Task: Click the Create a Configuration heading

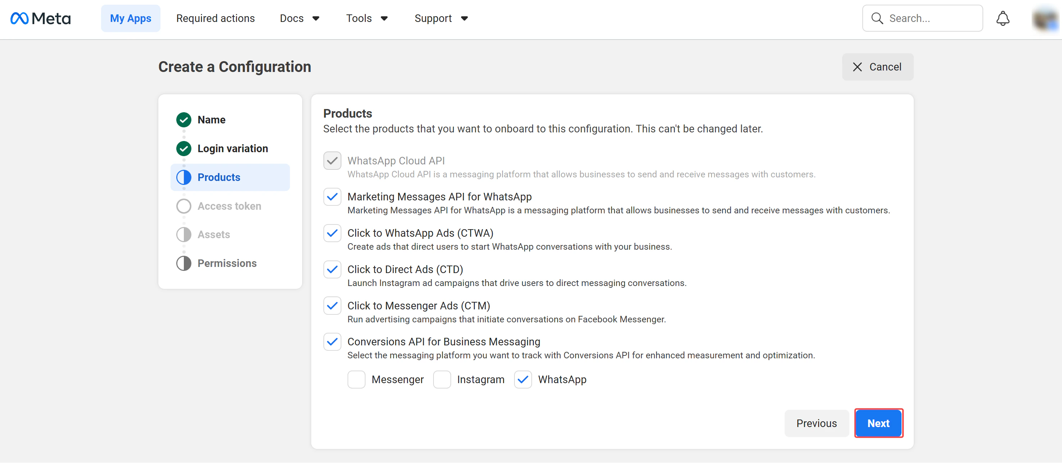Action: 235,67
